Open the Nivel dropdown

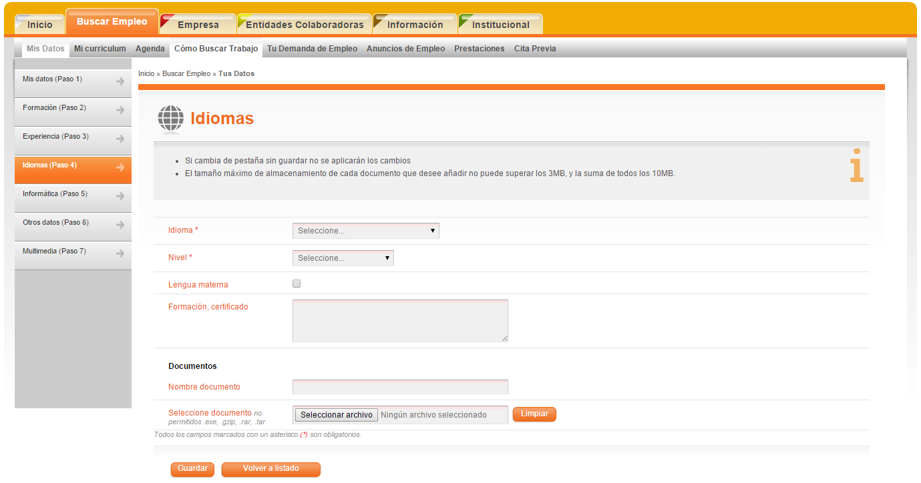point(343,258)
